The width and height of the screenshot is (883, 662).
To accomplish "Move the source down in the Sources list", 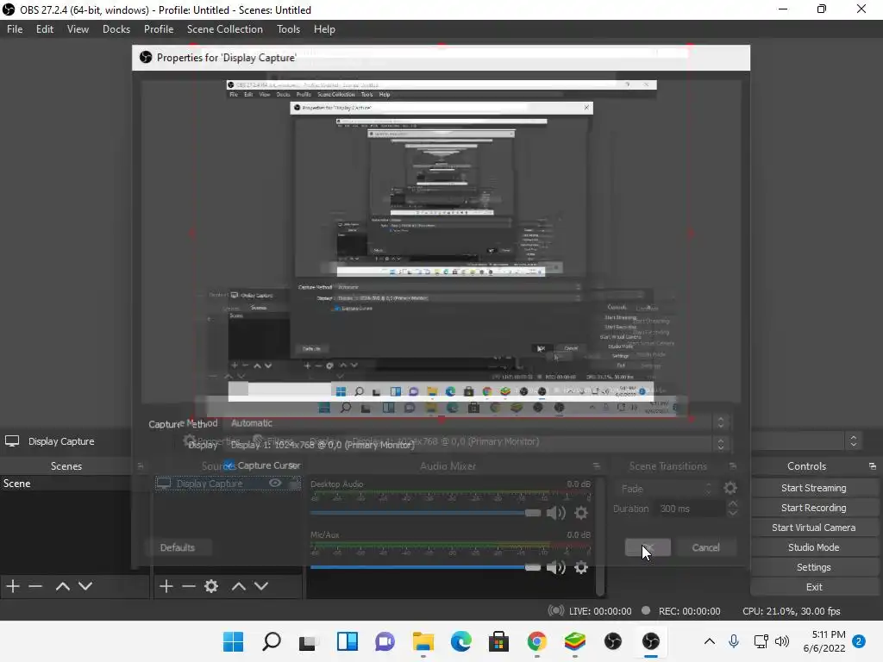I will 261,586.
